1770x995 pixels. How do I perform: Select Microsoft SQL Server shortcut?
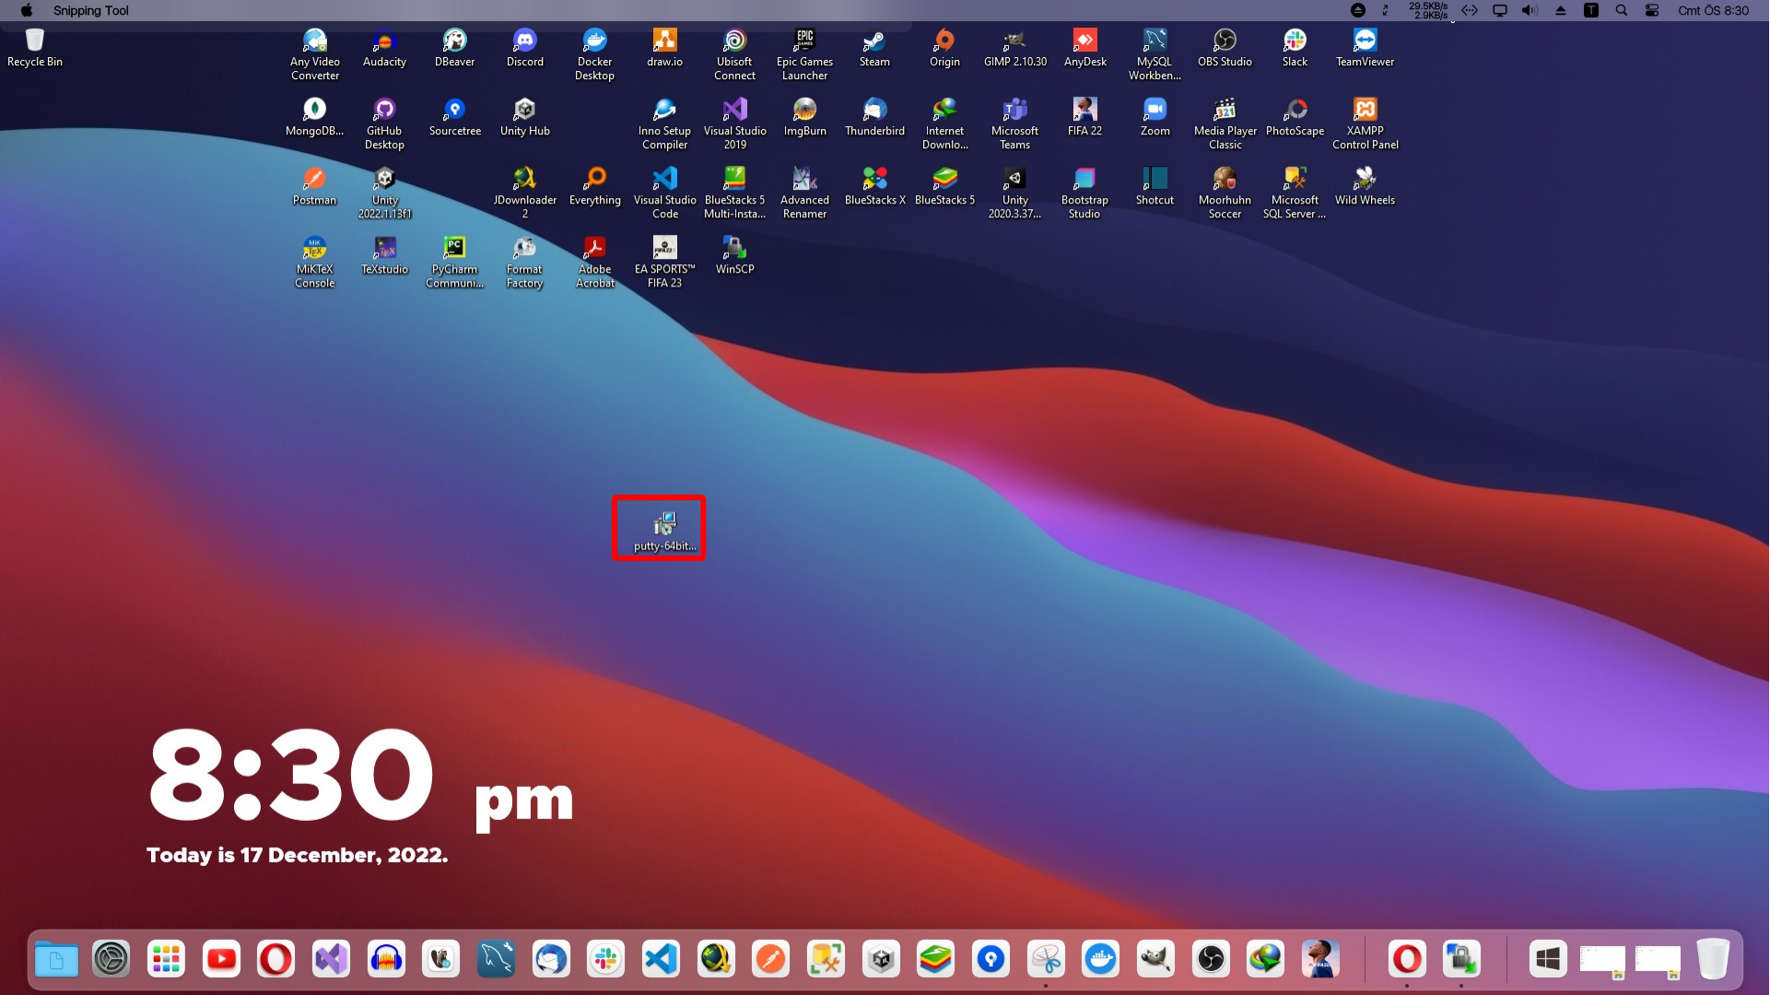[1295, 193]
